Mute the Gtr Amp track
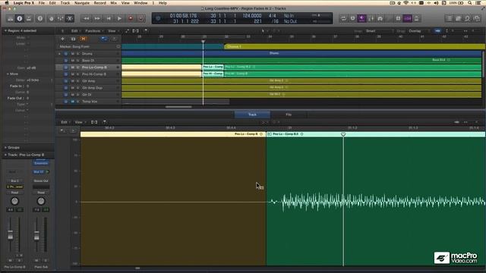The image size is (486, 273). click(73, 81)
